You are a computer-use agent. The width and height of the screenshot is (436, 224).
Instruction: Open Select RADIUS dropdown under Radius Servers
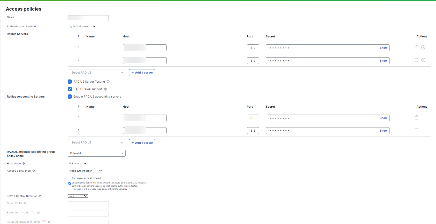click(x=96, y=73)
